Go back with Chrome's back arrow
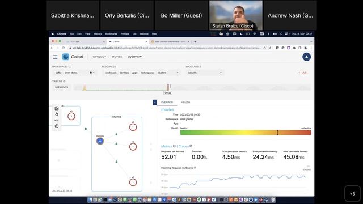Viewport: 363px width, 204px height. coord(52,48)
